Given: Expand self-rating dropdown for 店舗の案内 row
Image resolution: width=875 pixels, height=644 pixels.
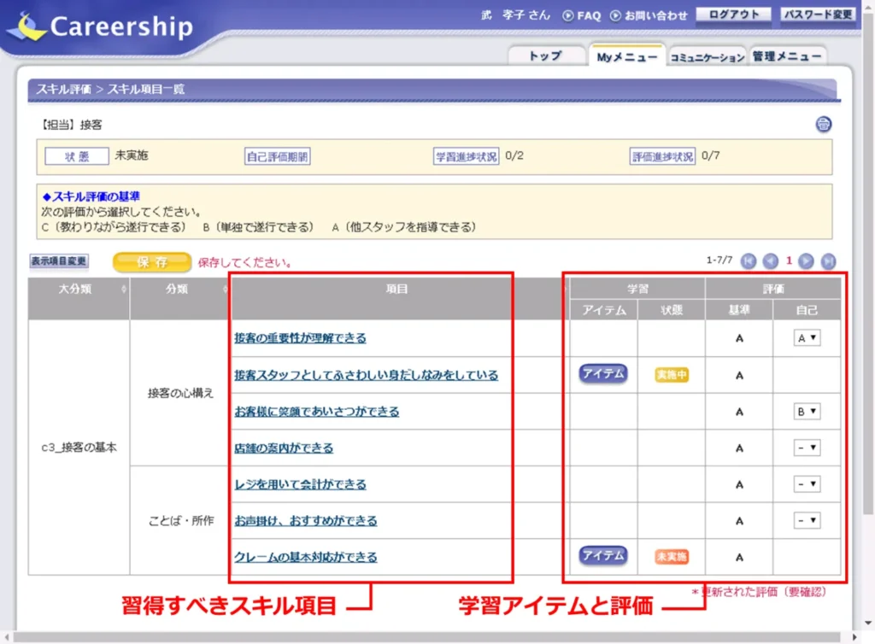Looking at the screenshot, I should tap(807, 448).
